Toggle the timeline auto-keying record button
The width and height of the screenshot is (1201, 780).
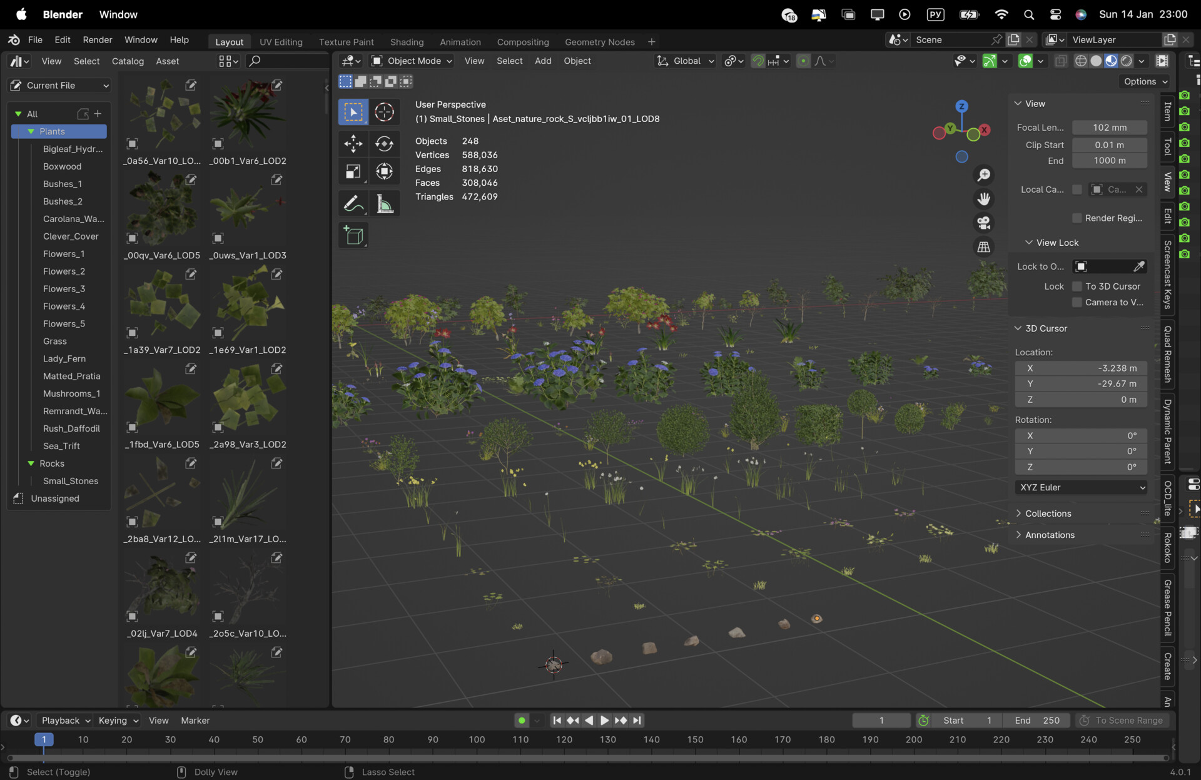pyautogui.click(x=521, y=721)
